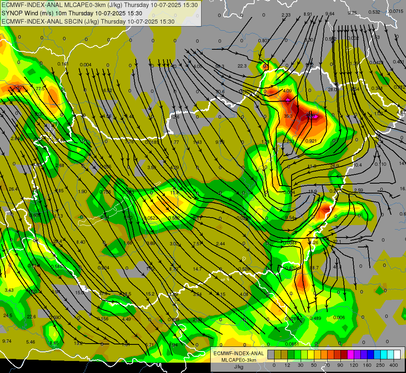Click the map value 35.3
The width and height of the screenshot is (406, 373).
(288, 116)
